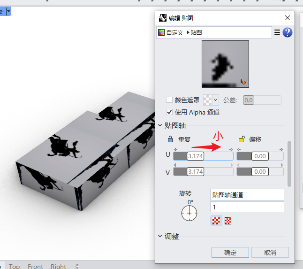303x269 pixels.
Task: Confirm with the 确定 button
Action: point(230,253)
